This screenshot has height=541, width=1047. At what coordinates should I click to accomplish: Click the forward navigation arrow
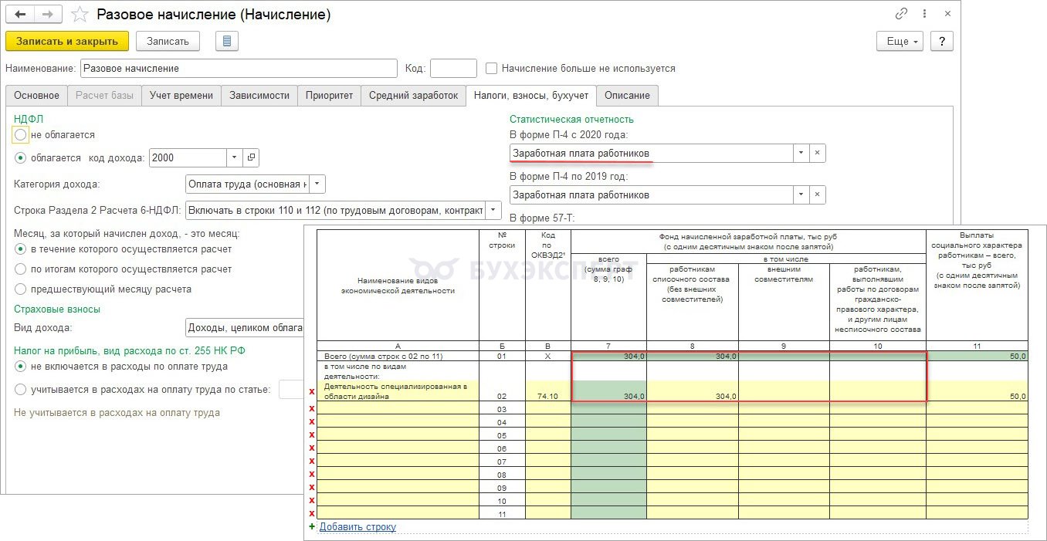click(48, 15)
